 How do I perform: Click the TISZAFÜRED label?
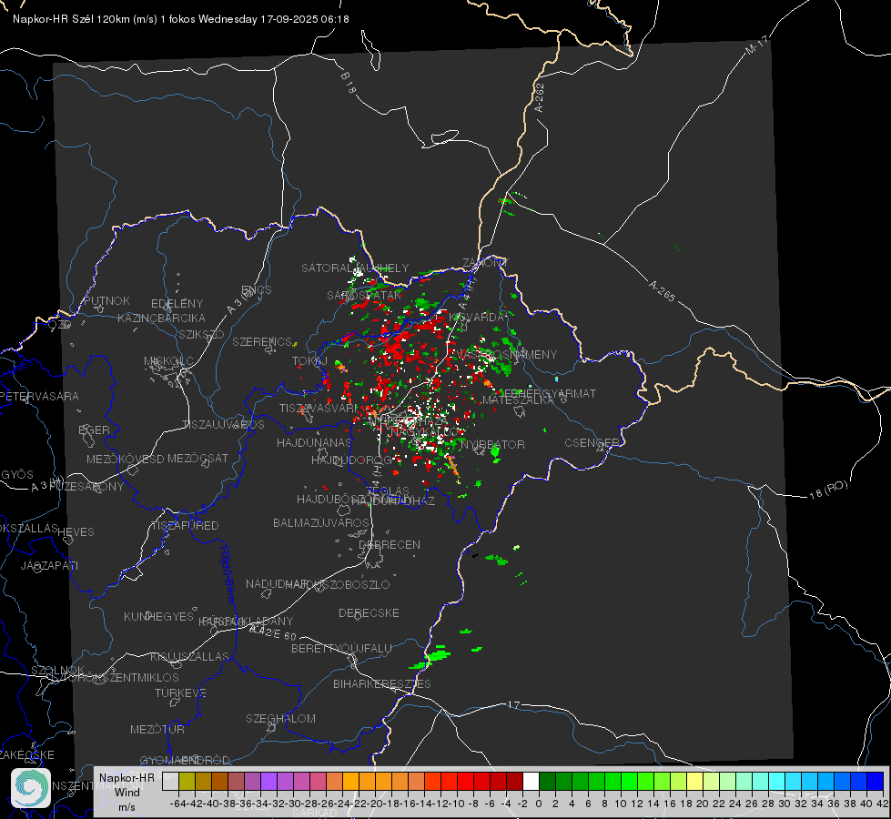click(x=185, y=525)
